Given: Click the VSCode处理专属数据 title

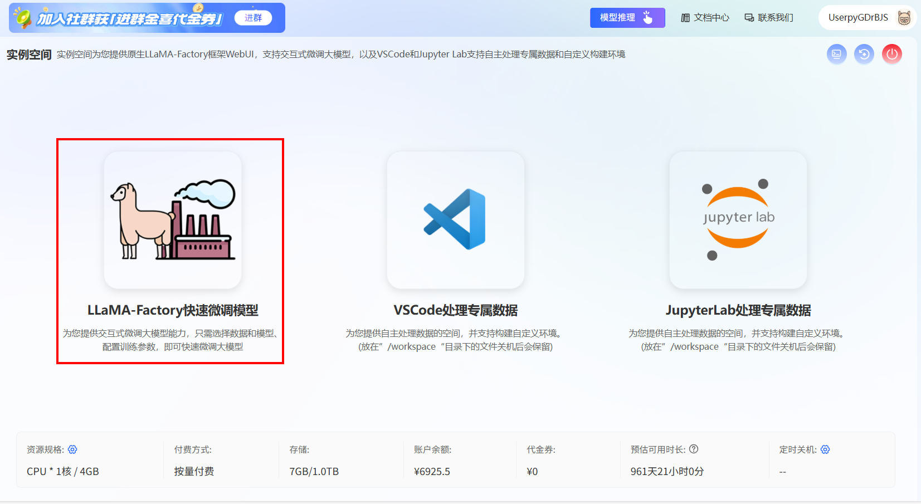Looking at the screenshot, I should [455, 310].
